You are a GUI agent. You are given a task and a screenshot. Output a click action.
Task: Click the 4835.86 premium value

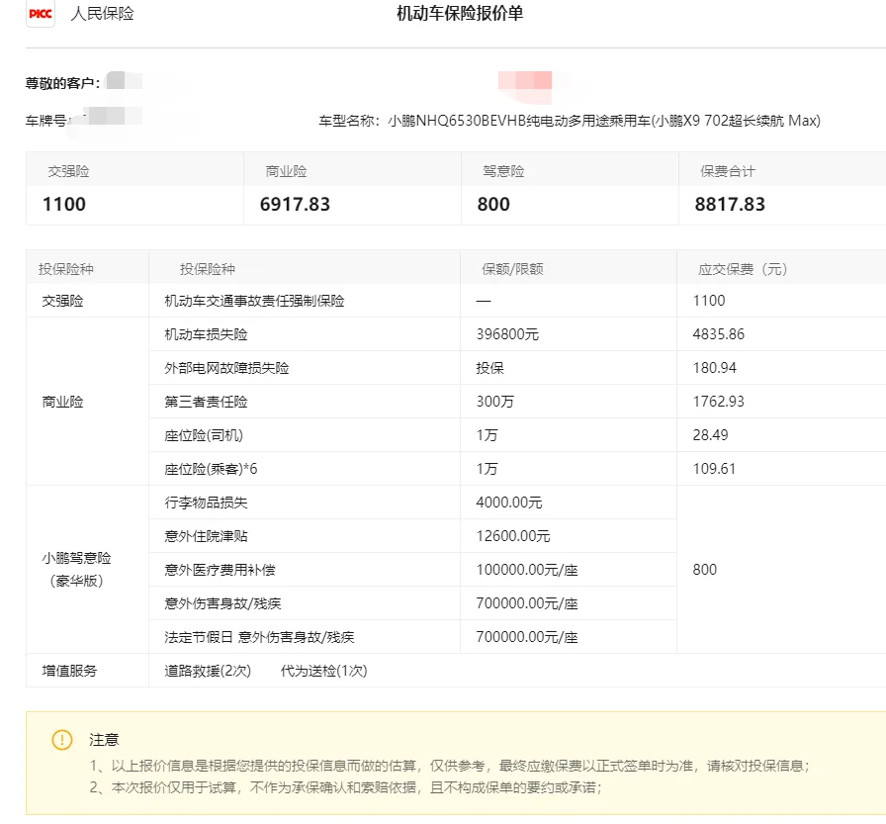point(719,334)
